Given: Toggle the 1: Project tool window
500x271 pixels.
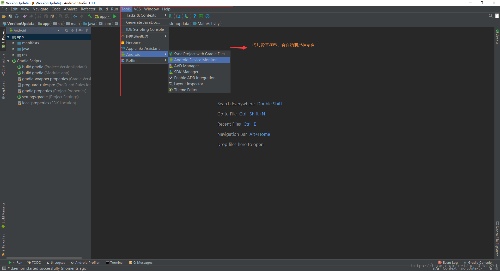Looking at the screenshot, I should [x=3, y=38].
